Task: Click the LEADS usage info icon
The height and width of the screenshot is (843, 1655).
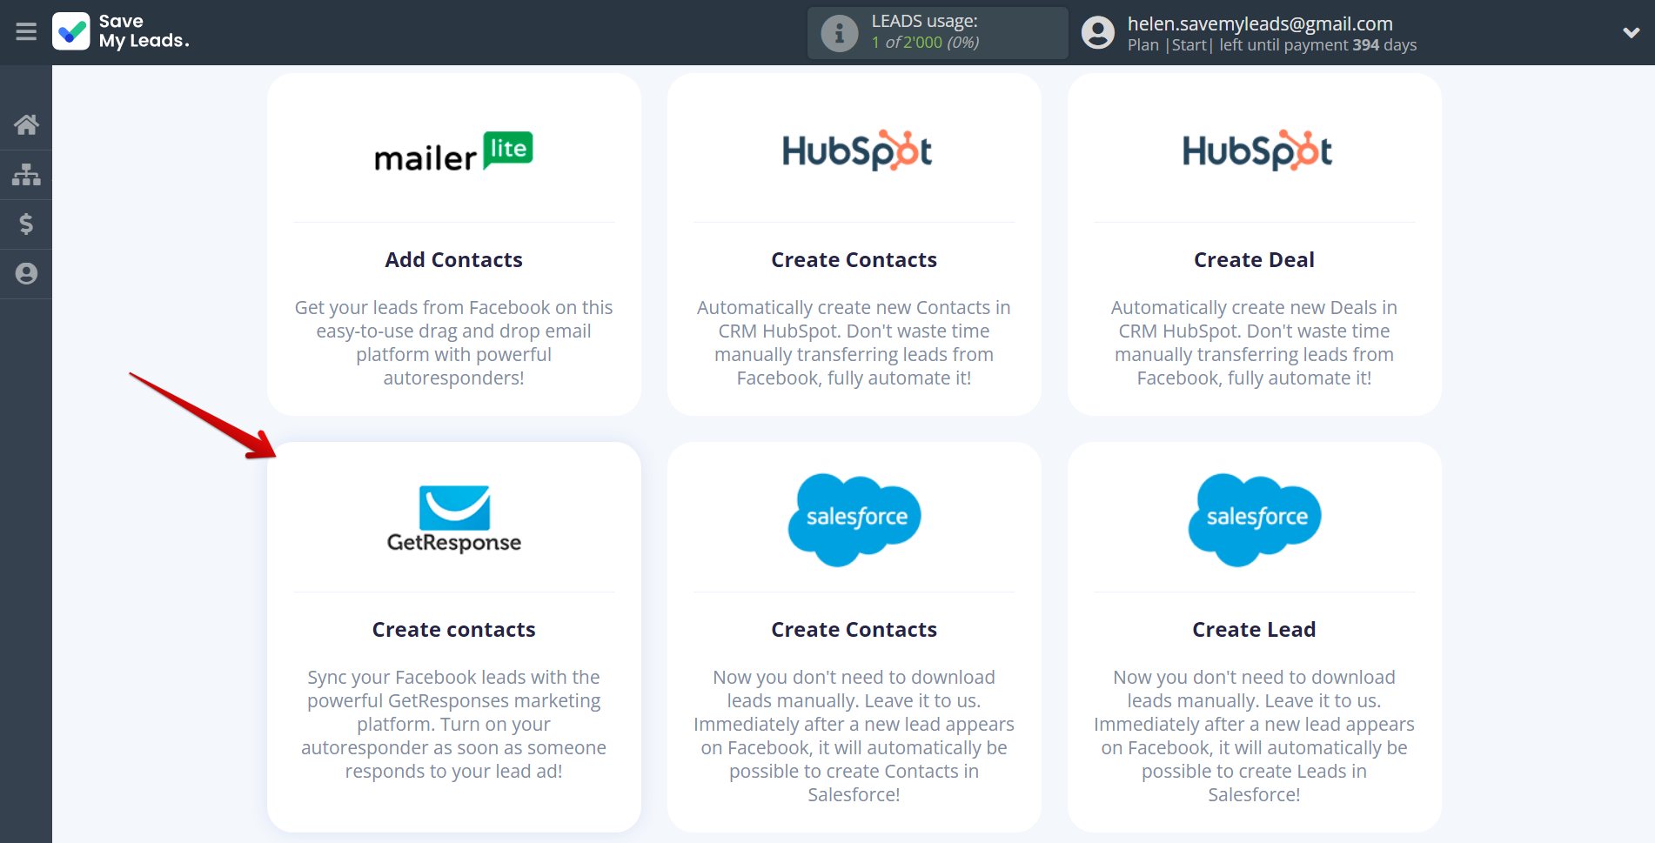Action: tap(840, 33)
